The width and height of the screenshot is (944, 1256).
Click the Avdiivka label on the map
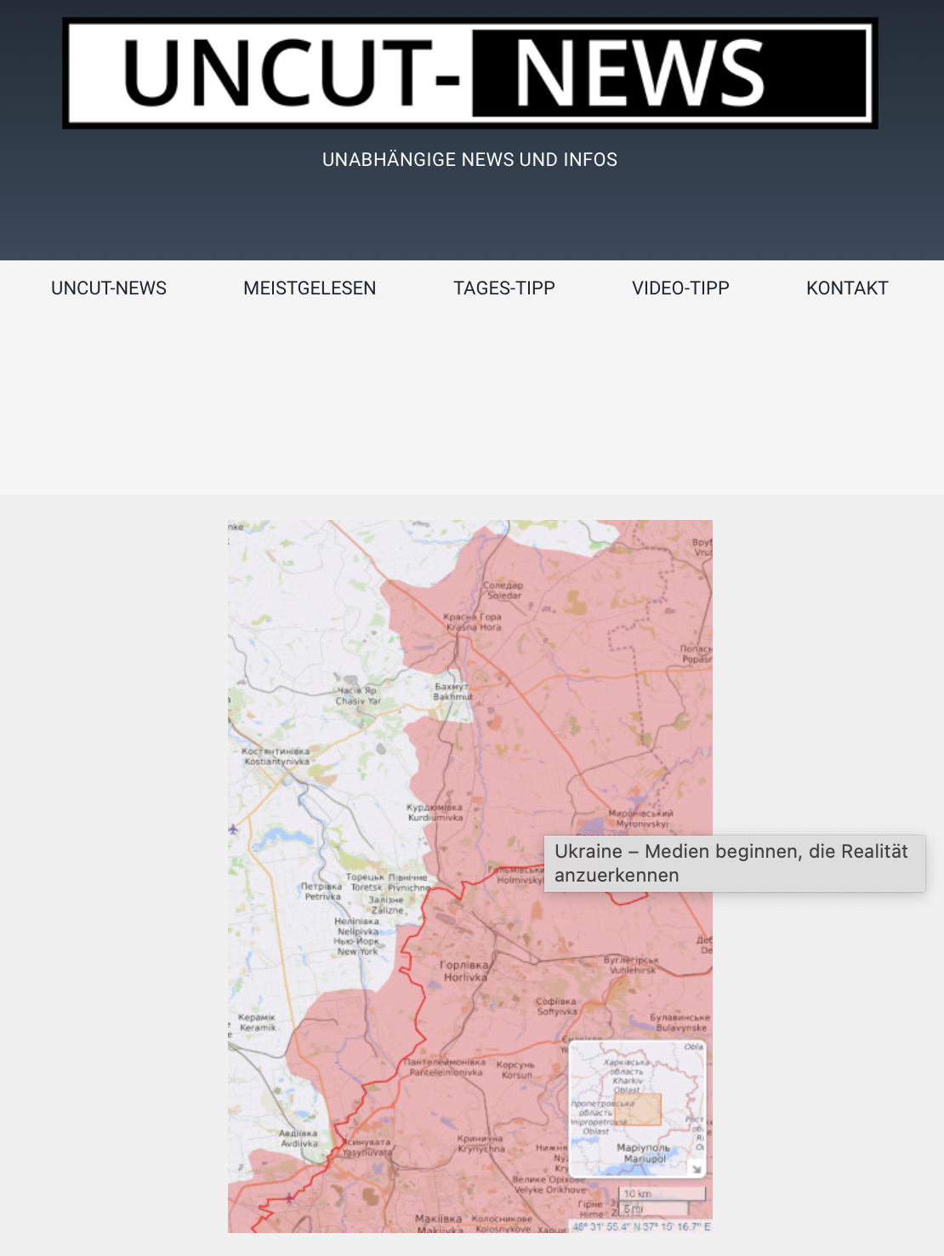(x=299, y=1139)
